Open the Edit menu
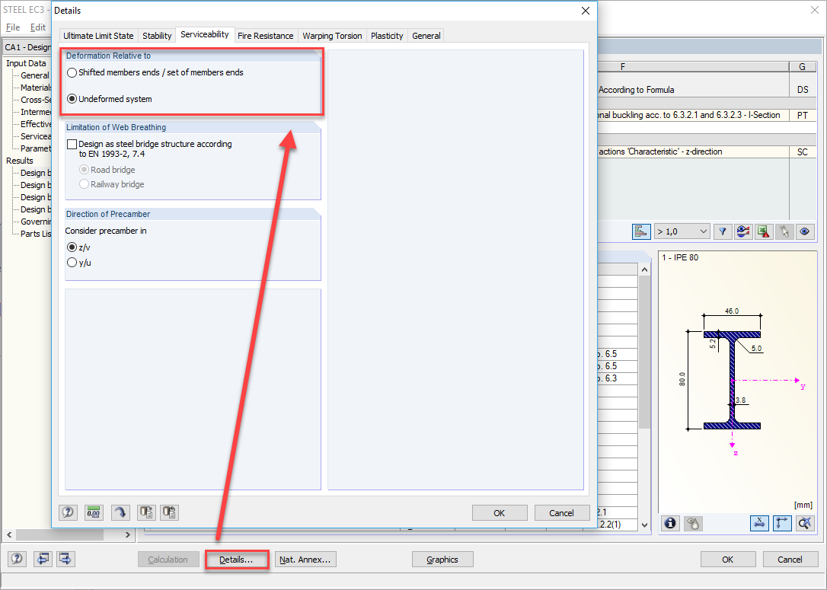Viewport: 827px width, 590px height. (x=38, y=27)
